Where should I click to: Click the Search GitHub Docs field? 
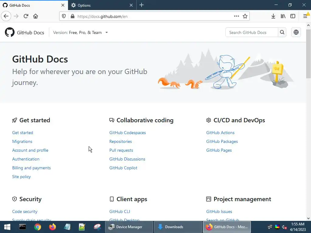point(251,32)
